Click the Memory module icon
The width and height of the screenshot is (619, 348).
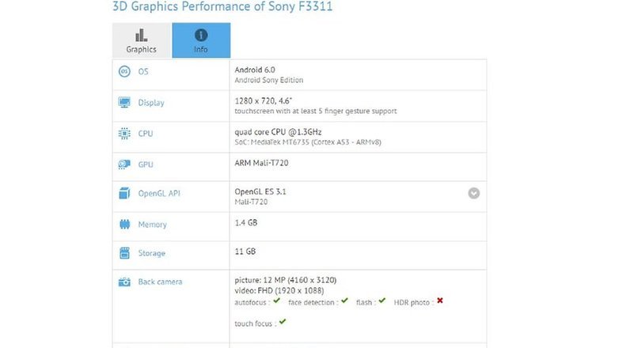(x=124, y=224)
